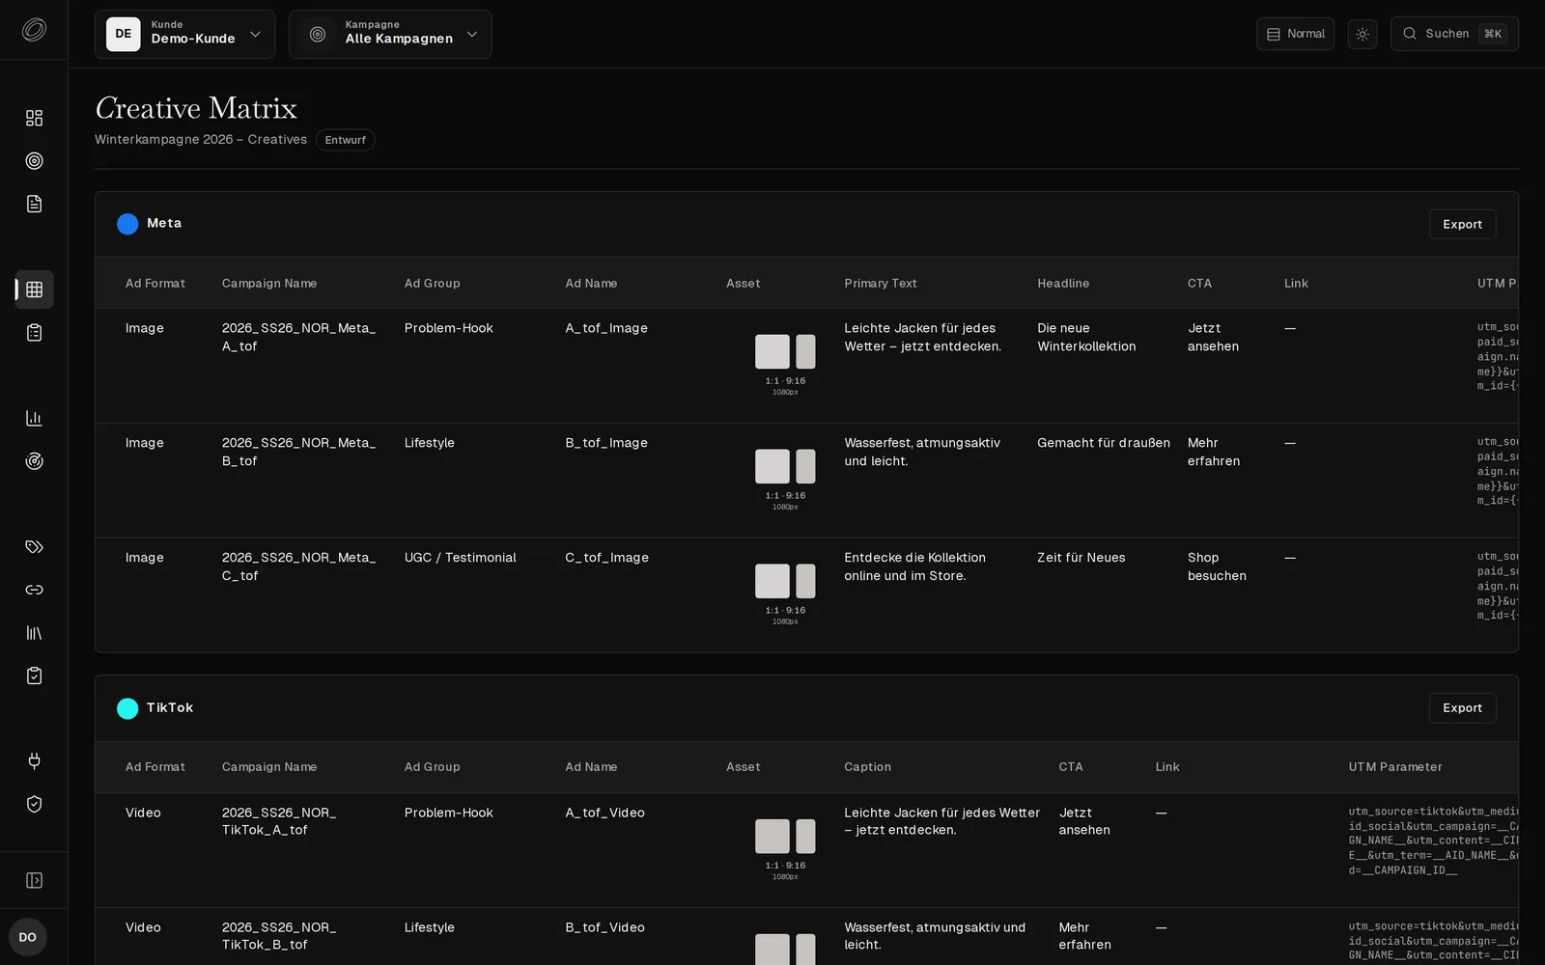Open the radar icon in sidebar

coord(34,461)
